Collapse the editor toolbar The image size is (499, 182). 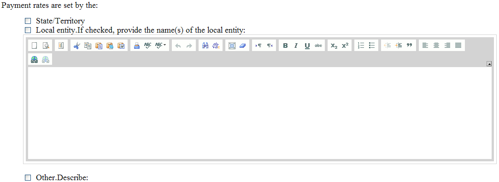pos(489,64)
